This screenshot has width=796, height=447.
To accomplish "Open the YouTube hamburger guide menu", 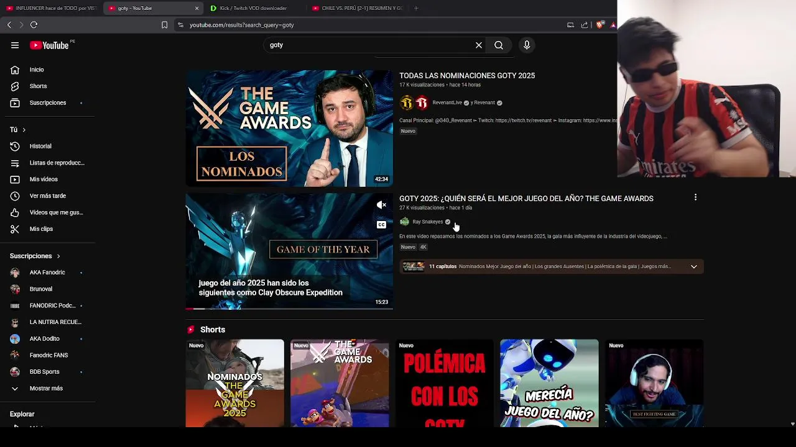I will click(15, 45).
